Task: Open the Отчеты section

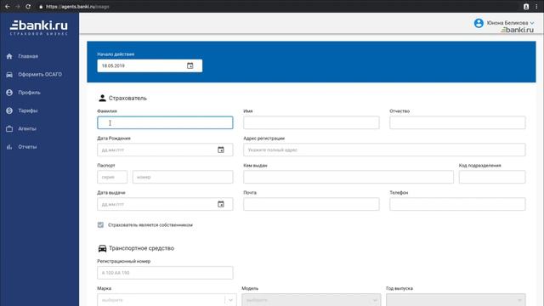Action: (x=27, y=147)
